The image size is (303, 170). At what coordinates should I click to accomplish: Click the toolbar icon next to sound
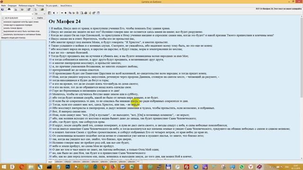pos(94,13)
